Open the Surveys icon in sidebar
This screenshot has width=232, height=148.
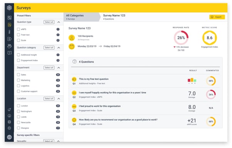10,25
